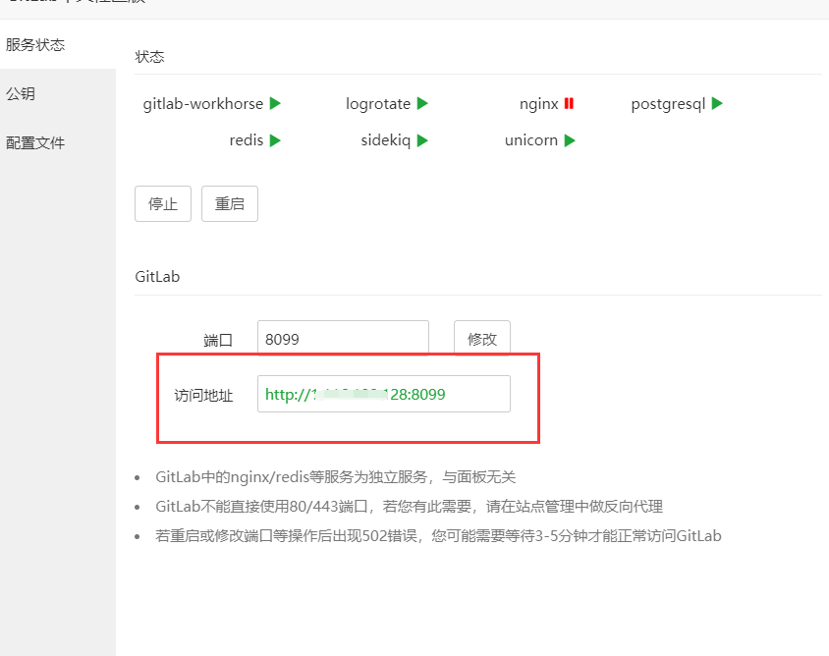Screen dimensions: 829x656
Task: Select the nginx service label
Action: point(538,104)
